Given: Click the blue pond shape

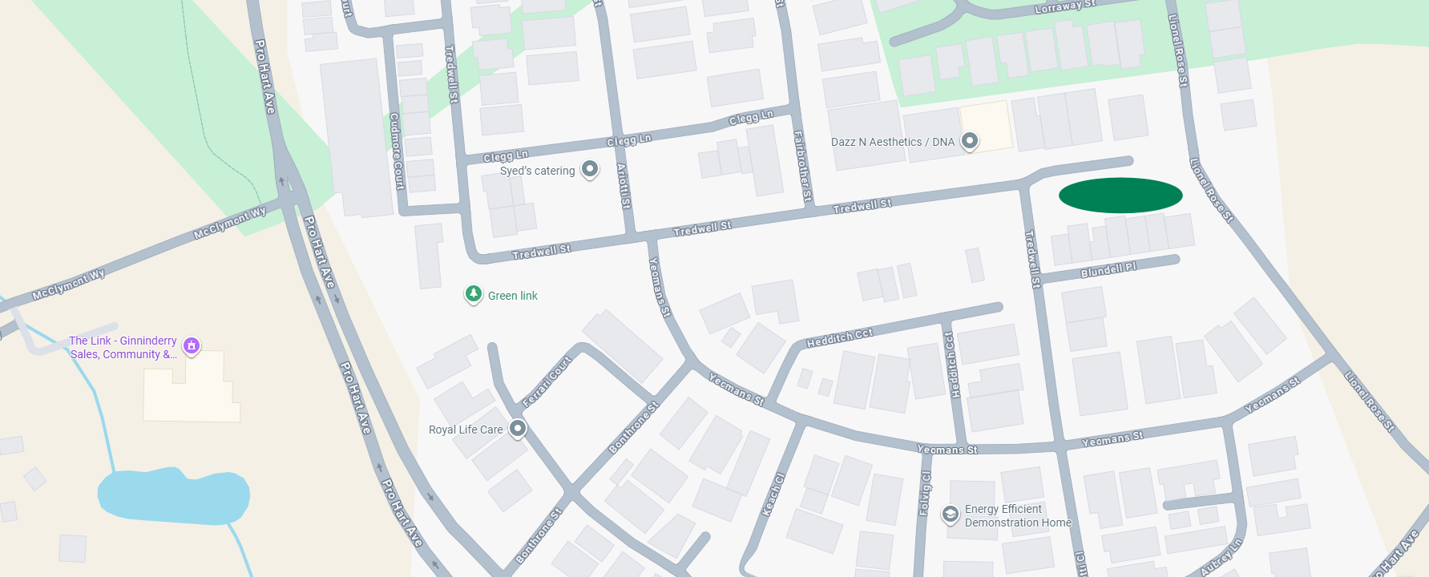Looking at the screenshot, I should 173,495.
